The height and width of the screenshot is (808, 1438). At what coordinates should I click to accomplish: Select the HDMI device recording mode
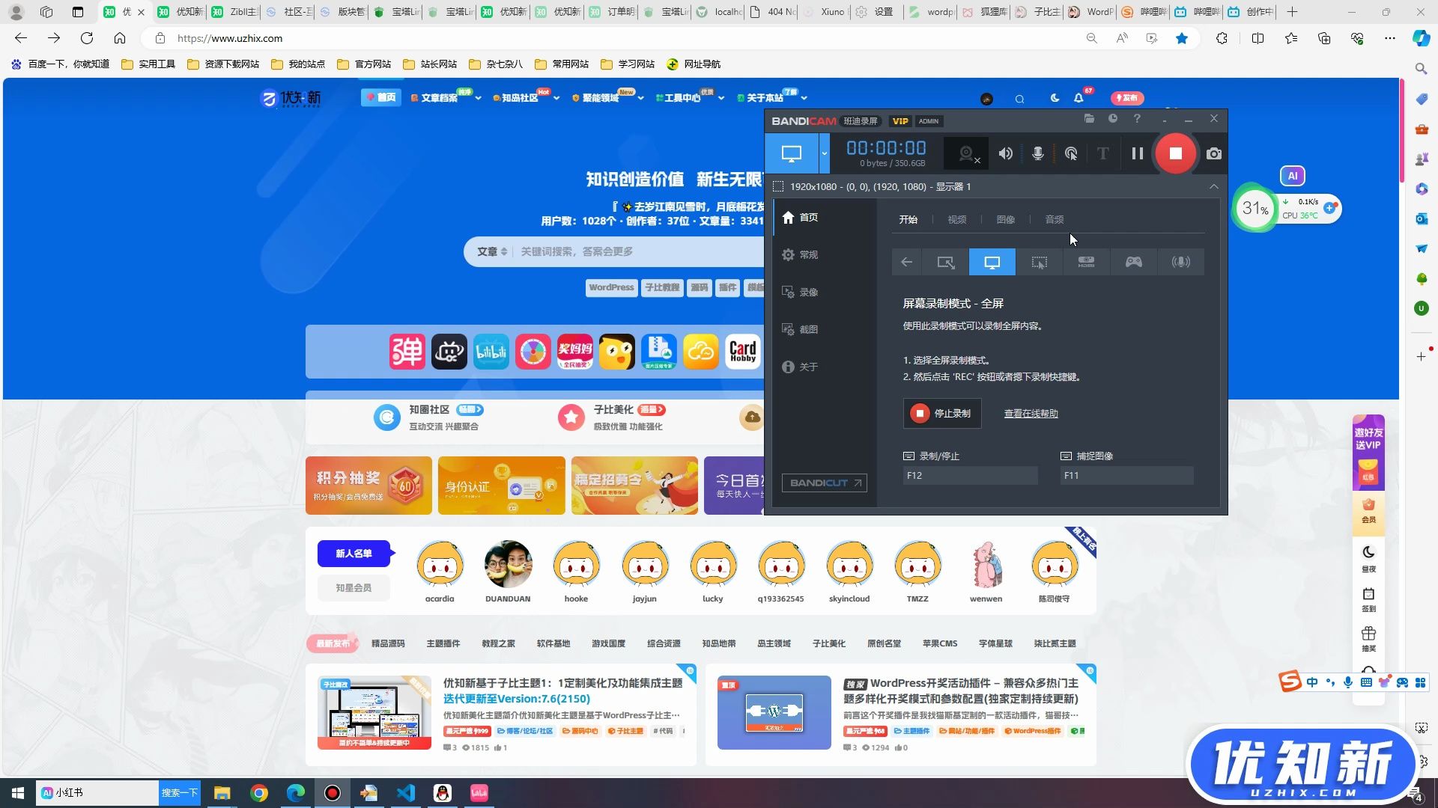point(1086,262)
